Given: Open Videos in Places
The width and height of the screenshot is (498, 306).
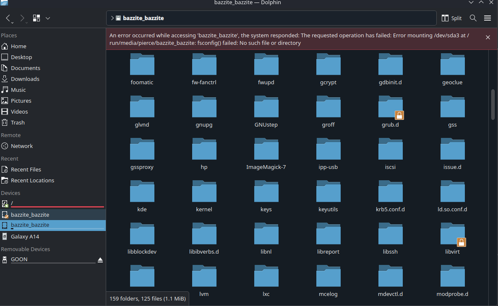Looking at the screenshot, I should (53, 112).
